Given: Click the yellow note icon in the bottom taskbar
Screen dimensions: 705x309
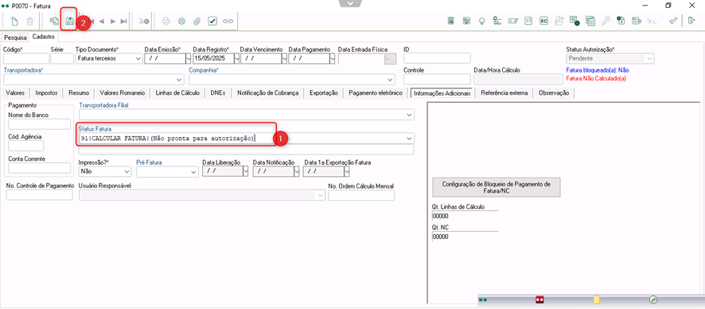Looking at the screenshot, I should [x=597, y=299].
